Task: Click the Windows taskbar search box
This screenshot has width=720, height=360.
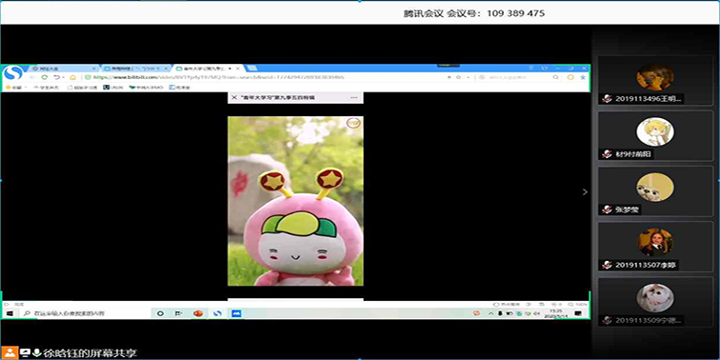Action: [x=85, y=313]
